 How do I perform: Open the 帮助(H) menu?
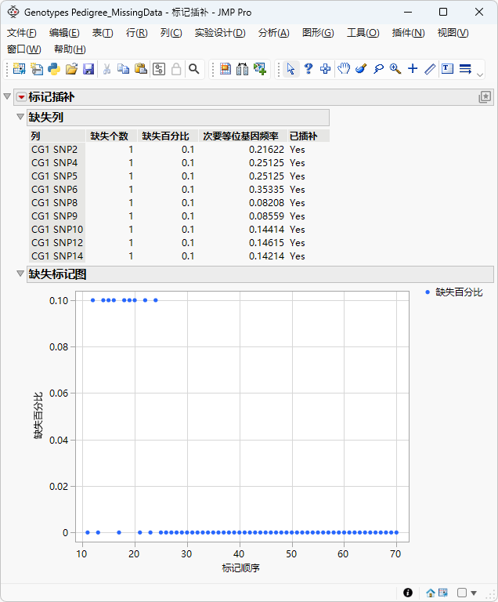[70, 49]
